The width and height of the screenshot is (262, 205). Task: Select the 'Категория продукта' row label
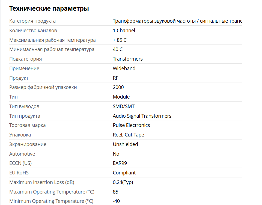pyautogui.click(x=32, y=21)
